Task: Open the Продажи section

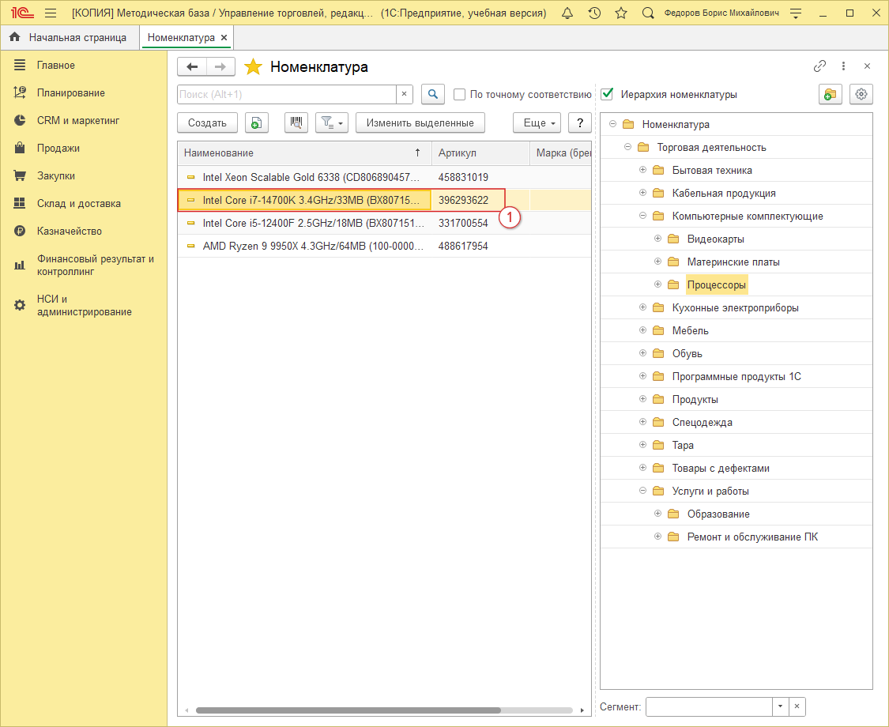Action: tap(58, 148)
